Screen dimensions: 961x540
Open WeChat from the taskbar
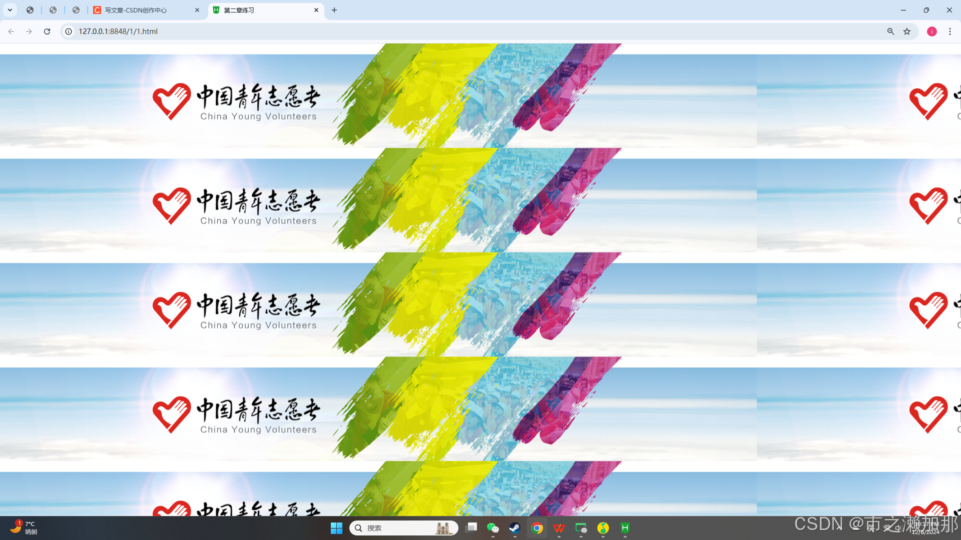(493, 528)
